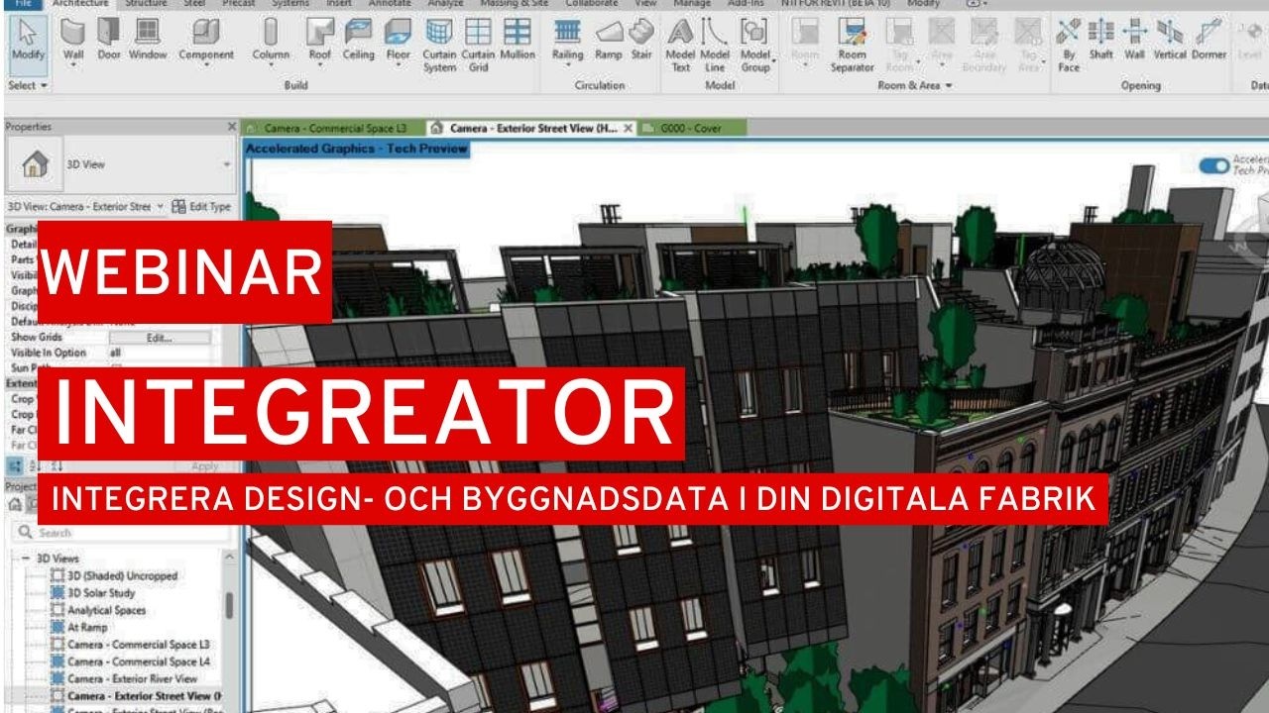The width and height of the screenshot is (1269, 713).
Task: Select the Column tool
Action: point(271,42)
